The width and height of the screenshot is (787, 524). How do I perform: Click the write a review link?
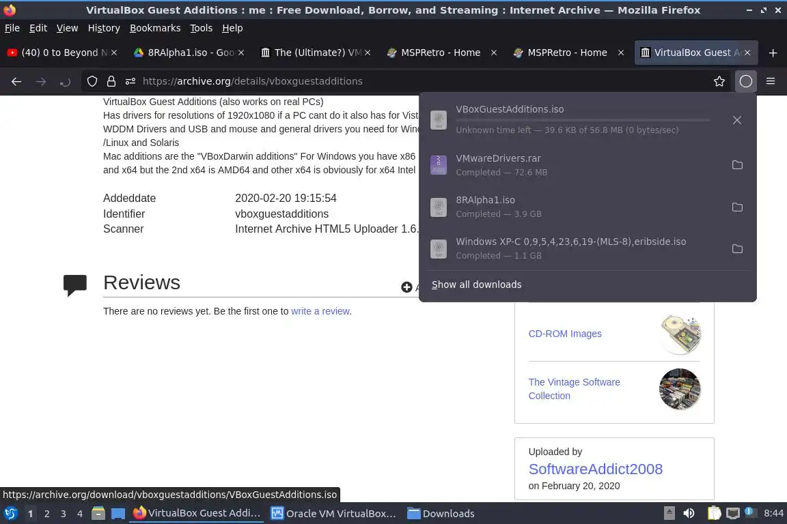tap(320, 311)
